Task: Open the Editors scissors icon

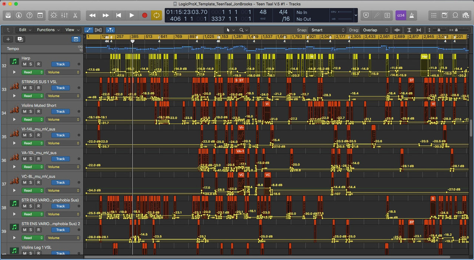Action: pos(75,15)
